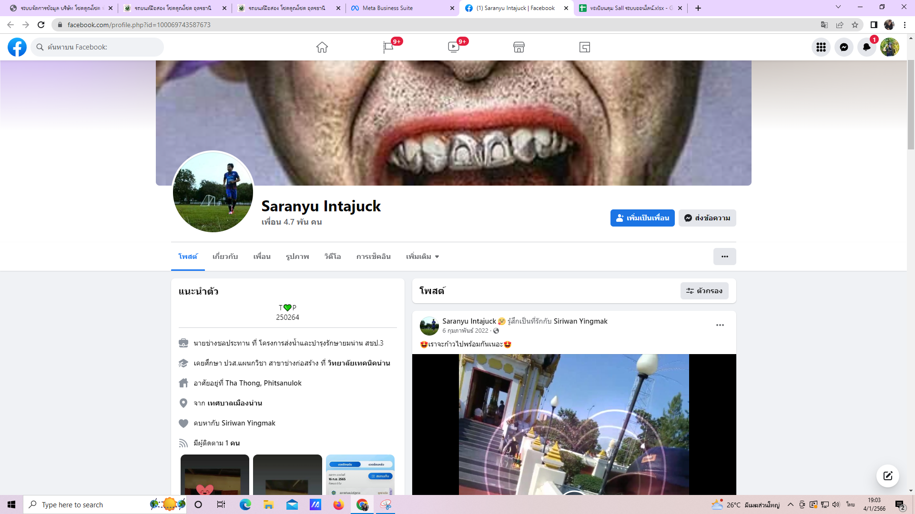Image resolution: width=915 pixels, height=514 pixels.
Task: Switch to the รูปภาพ tab
Action: 297,257
